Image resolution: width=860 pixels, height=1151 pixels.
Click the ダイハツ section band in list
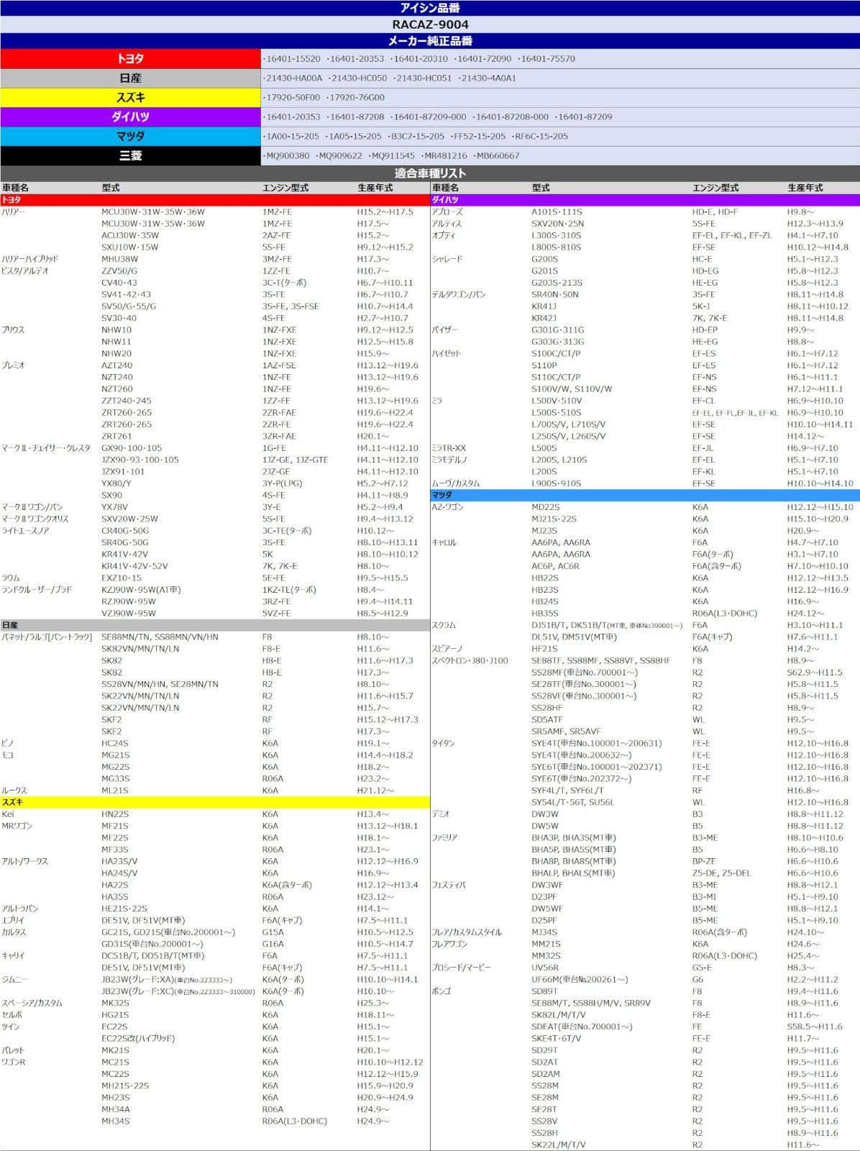(645, 200)
